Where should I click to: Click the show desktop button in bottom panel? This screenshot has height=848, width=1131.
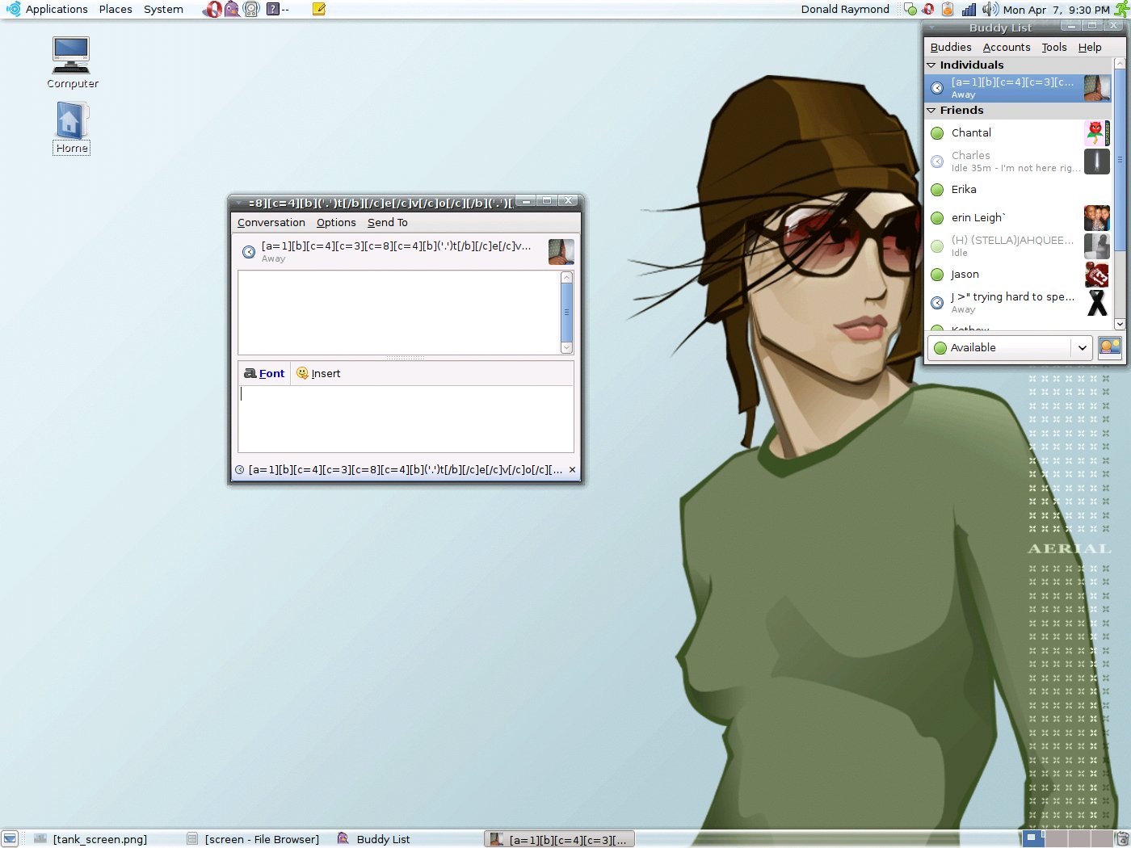[10, 839]
